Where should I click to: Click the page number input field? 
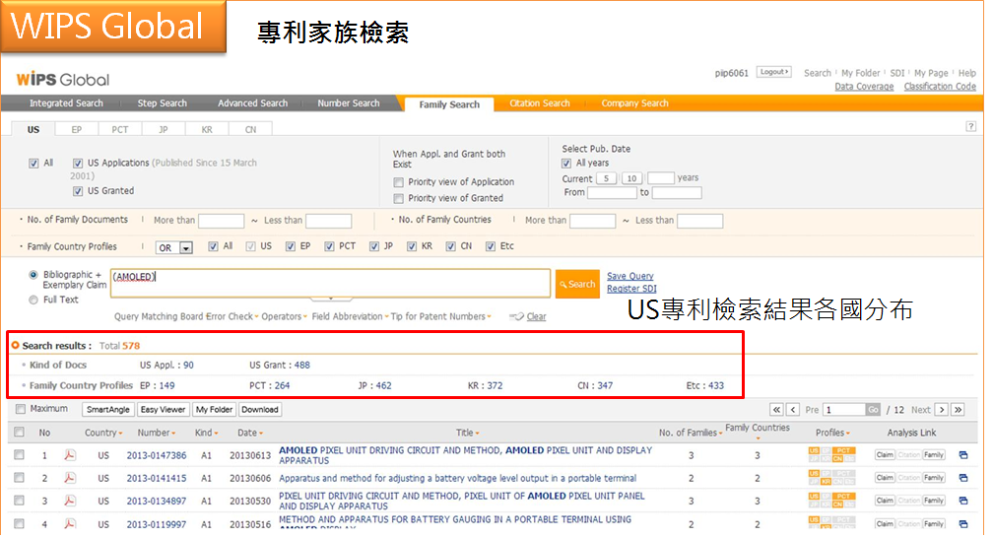coord(844,410)
